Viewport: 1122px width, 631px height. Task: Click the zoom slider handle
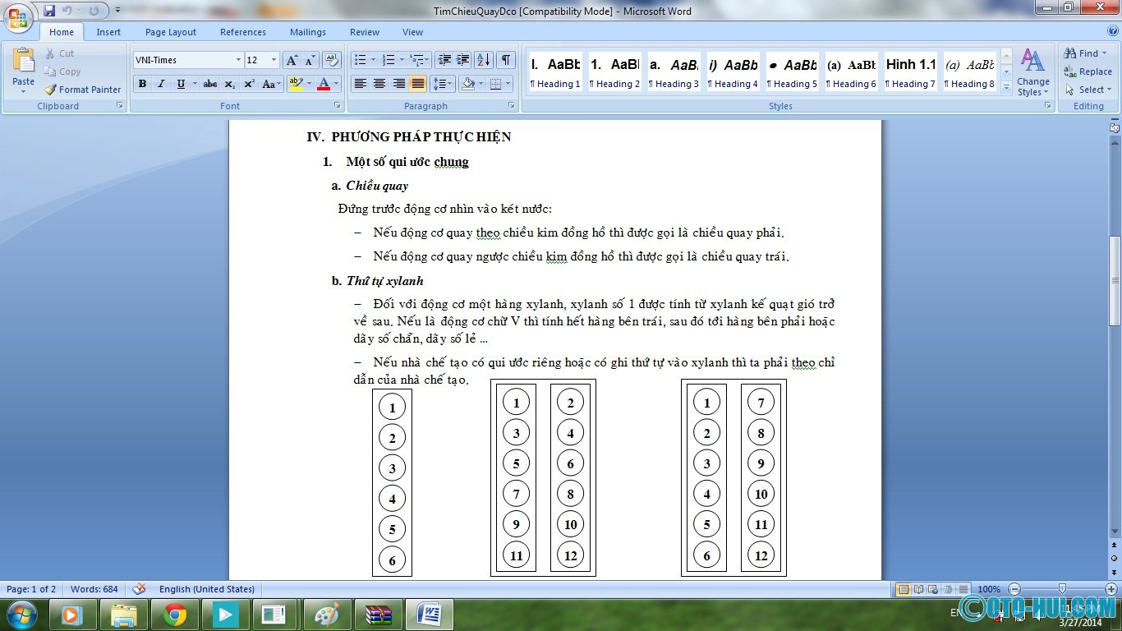pos(1062,589)
